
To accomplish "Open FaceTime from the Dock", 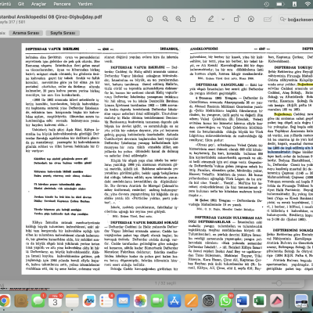I will [157, 300].
